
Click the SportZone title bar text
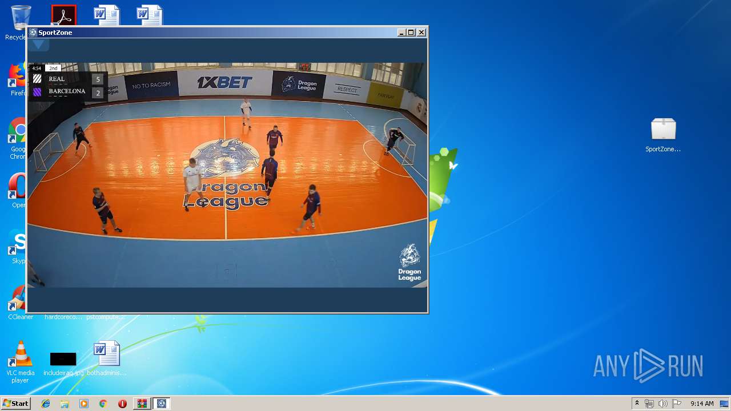tap(55, 33)
